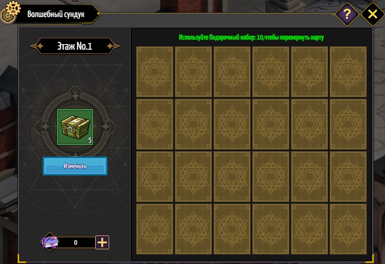Click the gear icon by the title
Image resolution: width=385 pixels, height=264 pixels.
pos(10,11)
